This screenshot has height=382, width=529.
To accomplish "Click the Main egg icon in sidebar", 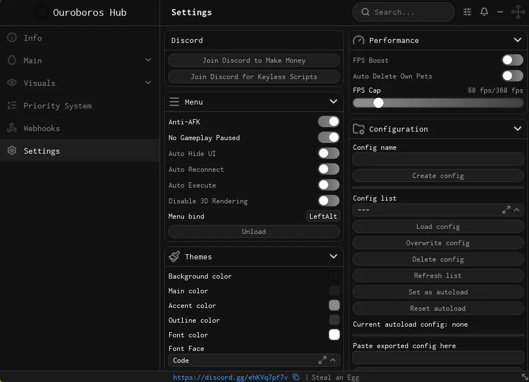I will coord(12,60).
